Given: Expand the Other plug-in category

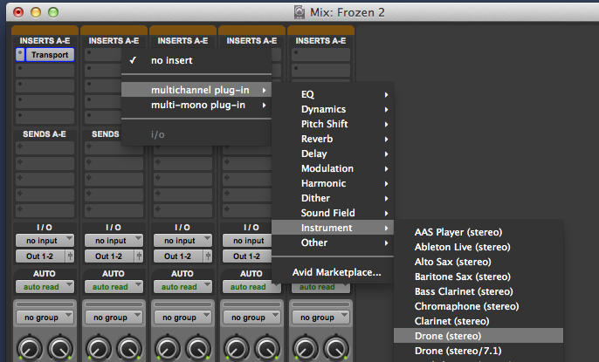Looking at the screenshot, I should (x=333, y=242).
